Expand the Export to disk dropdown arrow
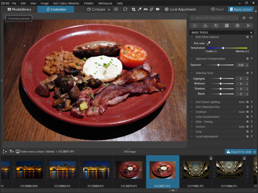This screenshot has width=258, height=193. [x=255, y=151]
